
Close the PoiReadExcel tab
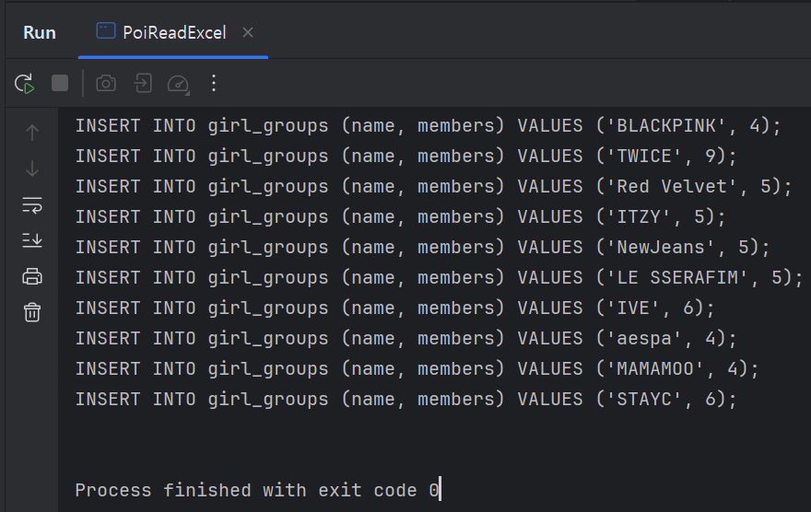coord(248,32)
